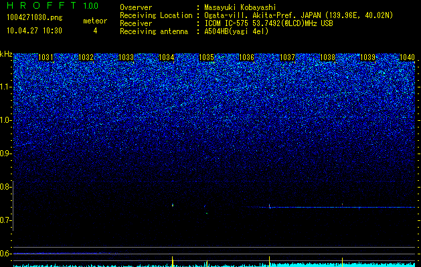Click the HROFFT 1.0.0 title text
Viewport: 421px width, 267px height.
(x=52, y=5)
